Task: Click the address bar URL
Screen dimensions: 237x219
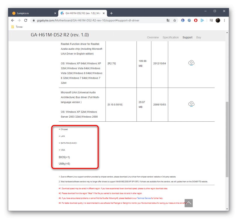Action: (x=88, y=20)
